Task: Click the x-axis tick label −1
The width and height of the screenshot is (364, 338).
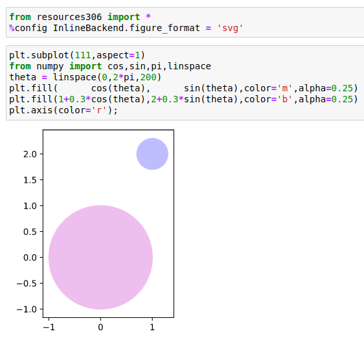Action: tap(49, 328)
